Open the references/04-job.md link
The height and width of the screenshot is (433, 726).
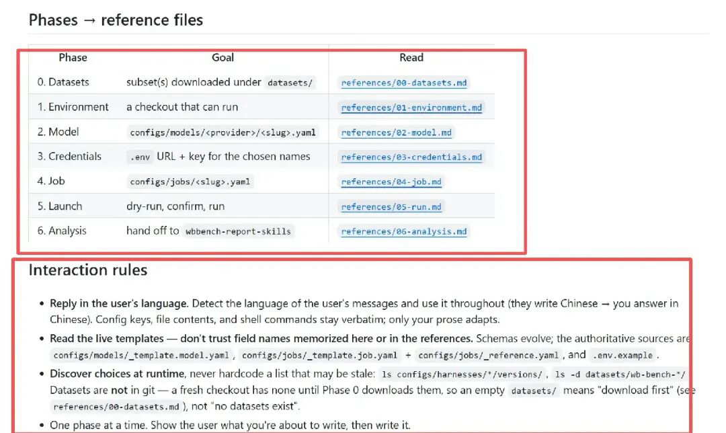coord(391,182)
